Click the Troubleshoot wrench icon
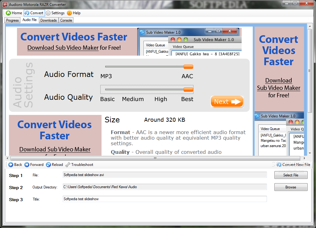The height and width of the screenshot is (228, 316). 68,165
